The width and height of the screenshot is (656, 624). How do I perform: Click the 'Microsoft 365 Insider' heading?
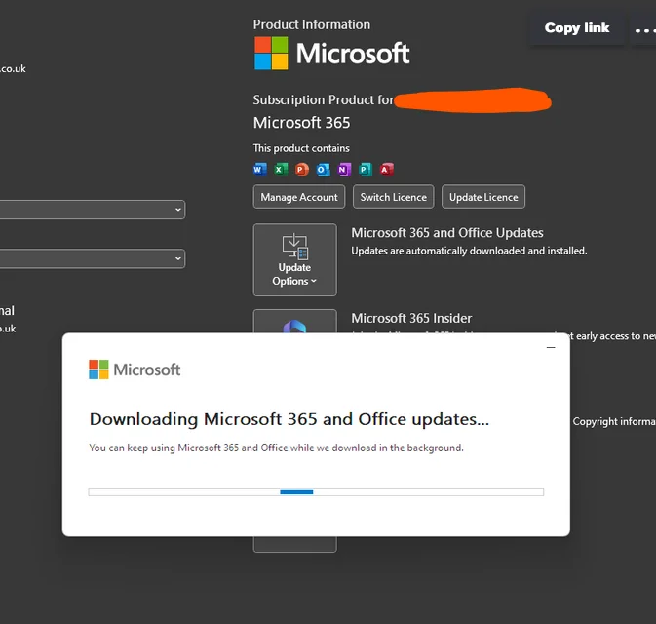(x=411, y=318)
